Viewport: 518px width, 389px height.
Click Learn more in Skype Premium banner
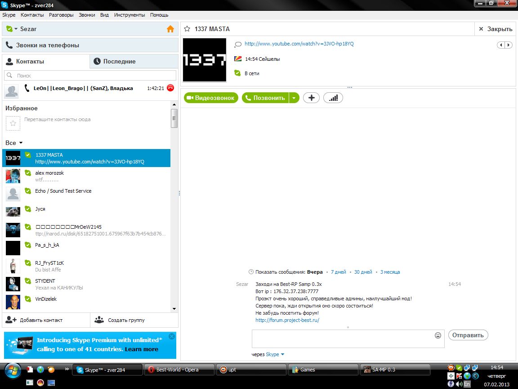pos(141,349)
